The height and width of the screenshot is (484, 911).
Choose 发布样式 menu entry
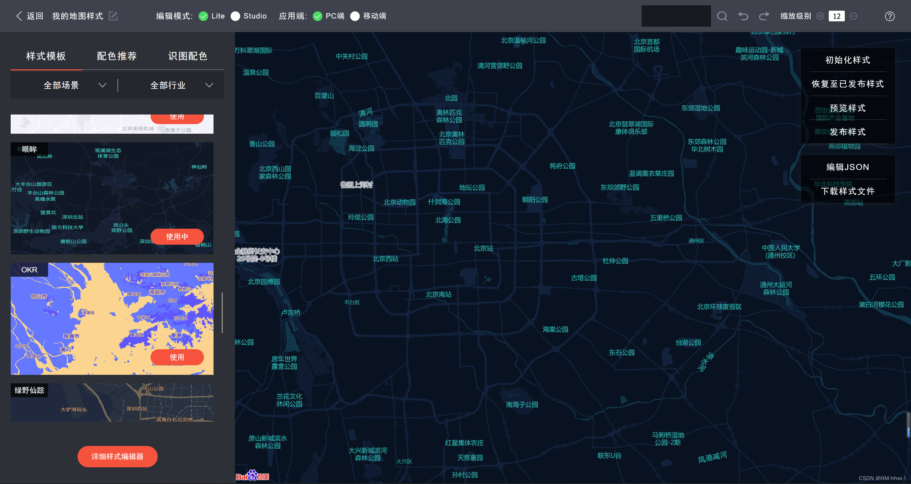[x=848, y=132]
